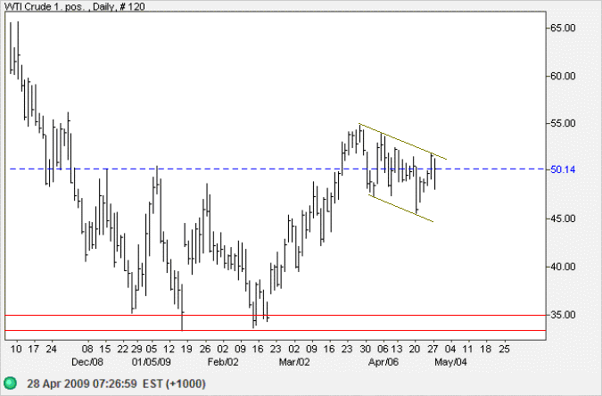The image size is (602, 396).
Task: Click the green status indicator circle
Action: click(x=11, y=384)
